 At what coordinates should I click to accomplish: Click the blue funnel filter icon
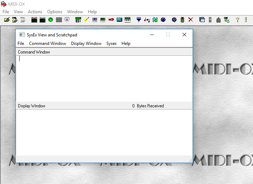(139, 20)
